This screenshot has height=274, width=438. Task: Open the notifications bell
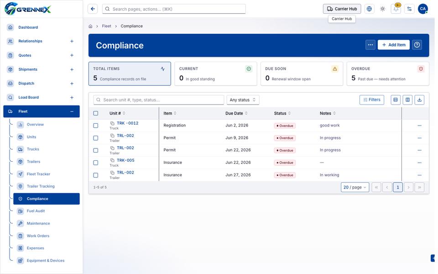pos(396,9)
